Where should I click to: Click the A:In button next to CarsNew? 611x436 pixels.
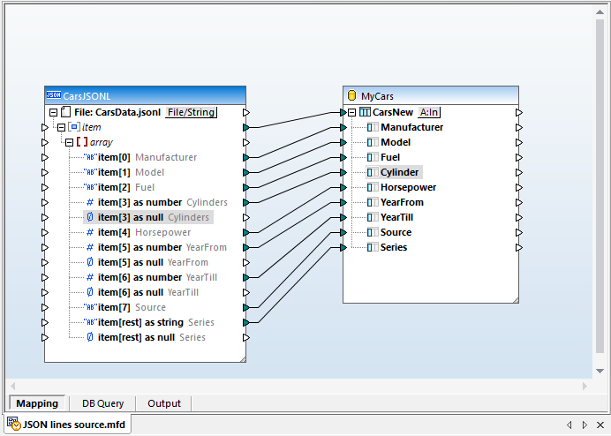coord(429,112)
